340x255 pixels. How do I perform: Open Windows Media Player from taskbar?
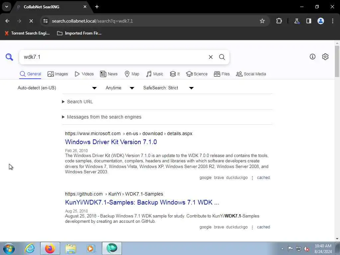(x=91, y=248)
